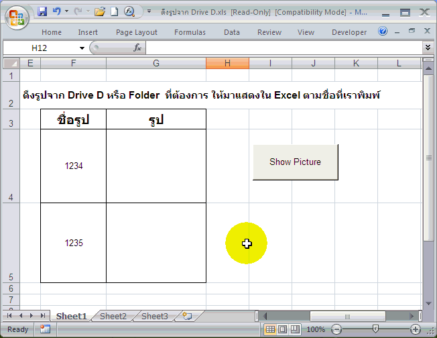Open the Page Layout tab
Screen dimensions: 437x338
pyautogui.click(x=137, y=32)
